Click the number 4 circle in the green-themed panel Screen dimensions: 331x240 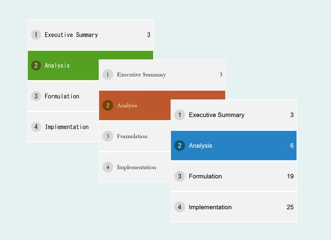[36, 127]
